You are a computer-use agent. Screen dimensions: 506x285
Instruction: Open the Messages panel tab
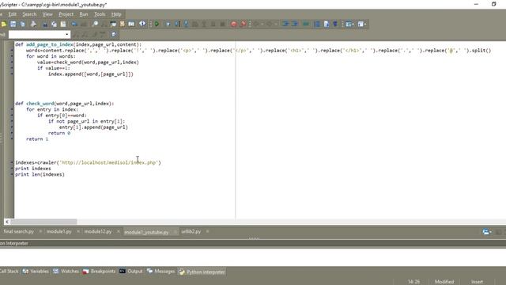pos(160,272)
